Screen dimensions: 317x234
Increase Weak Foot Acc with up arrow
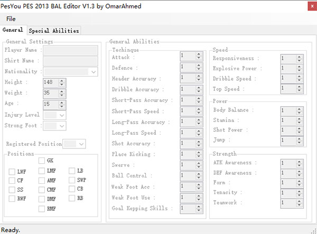click(x=199, y=185)
